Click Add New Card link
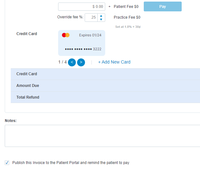This screenshot has height=170, width=200. pyautogui.click(x=114, y=62)
